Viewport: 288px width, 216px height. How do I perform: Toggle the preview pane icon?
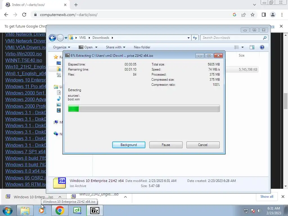[252, 47]
